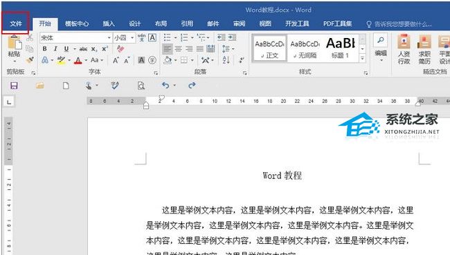Click the Sort A-Z icon

point(226,60)
